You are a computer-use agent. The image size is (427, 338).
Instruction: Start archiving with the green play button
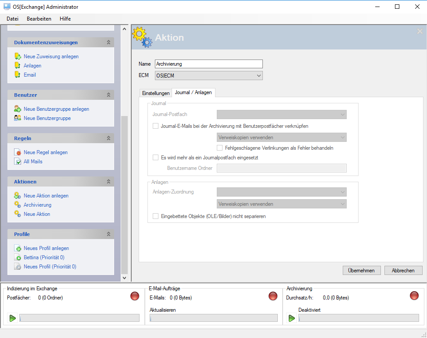pos(292,318)
